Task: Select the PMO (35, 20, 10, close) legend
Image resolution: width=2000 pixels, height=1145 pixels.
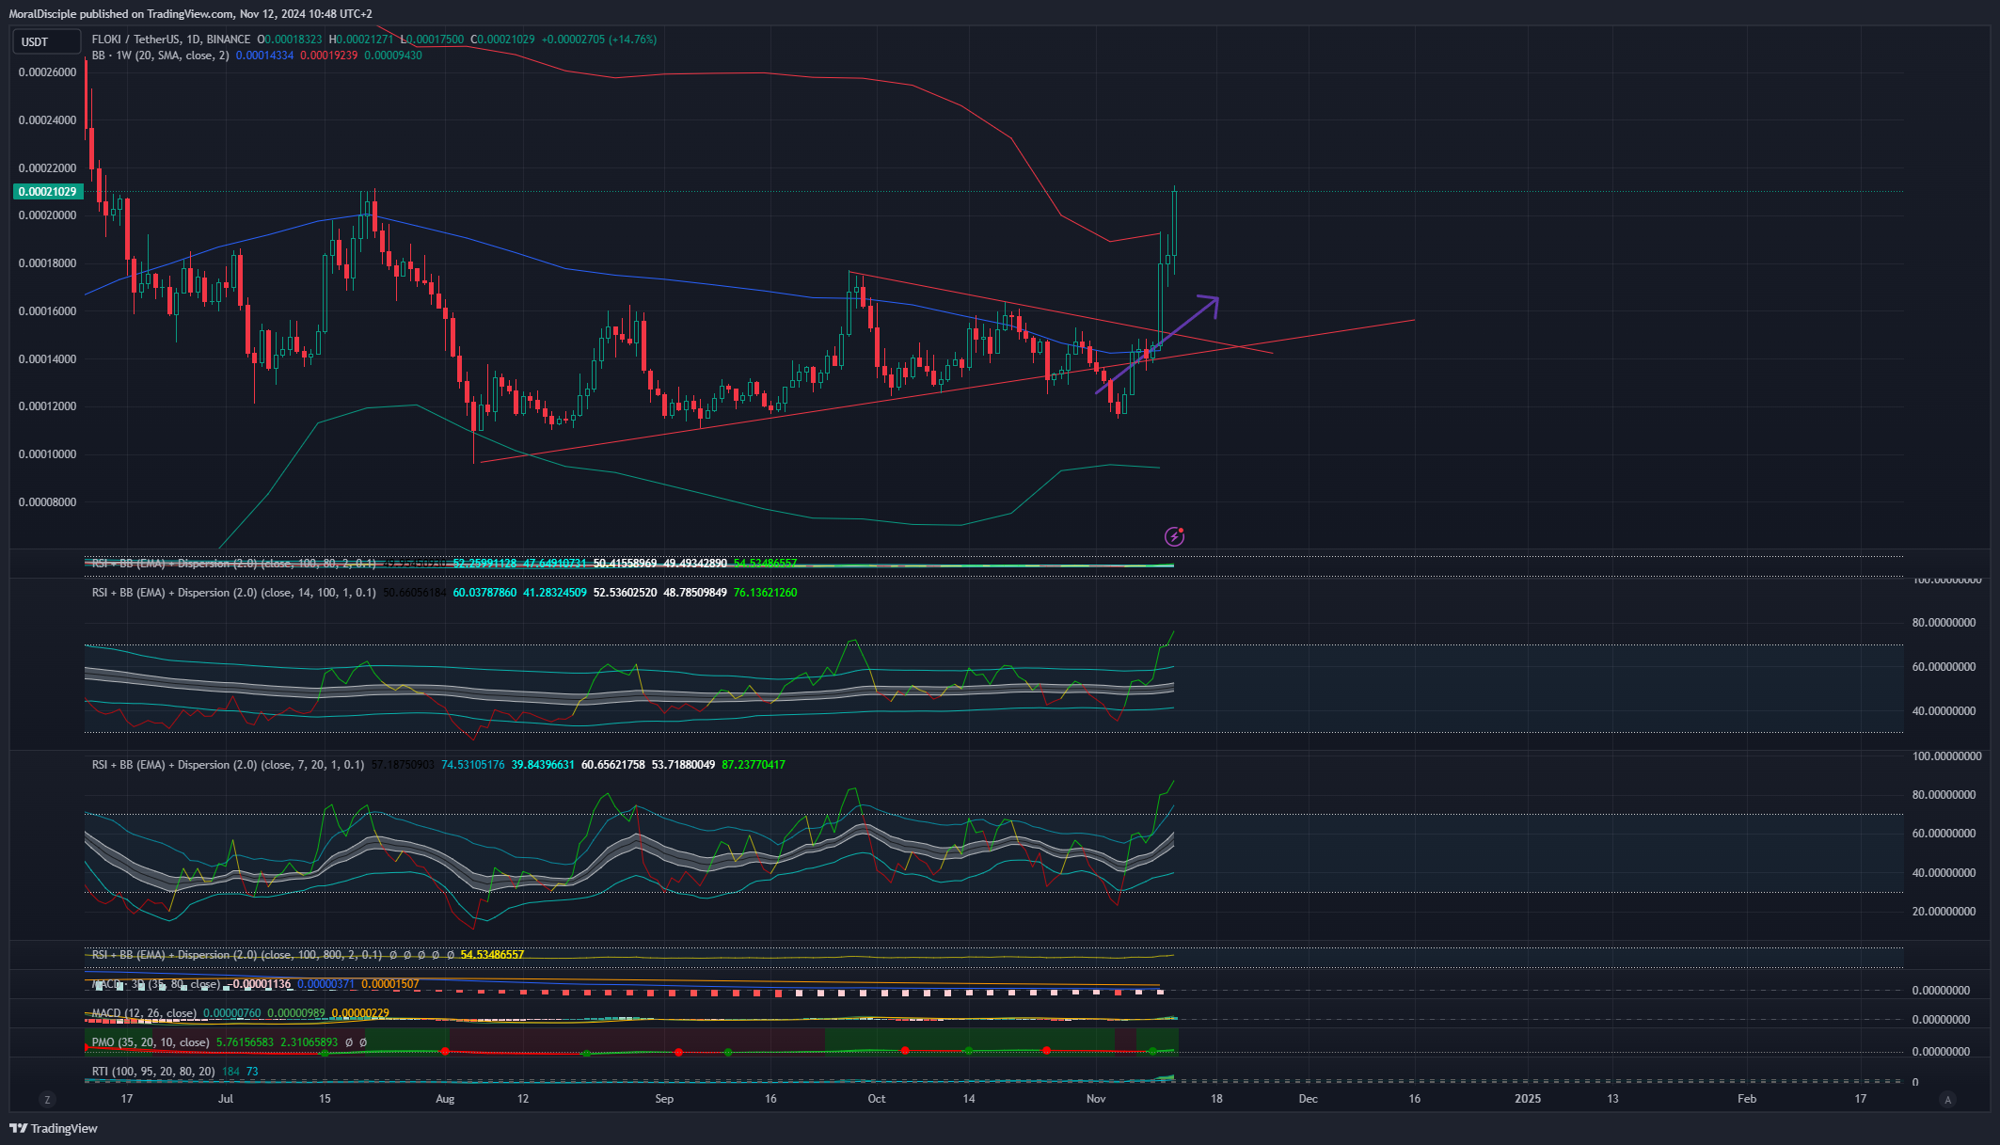Action: point(151,1042)
